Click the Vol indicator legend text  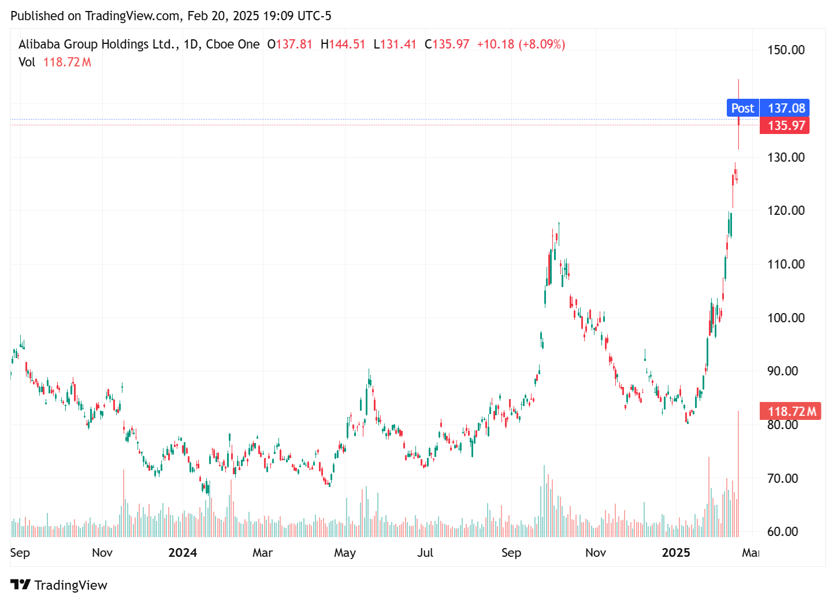point(27,62)
